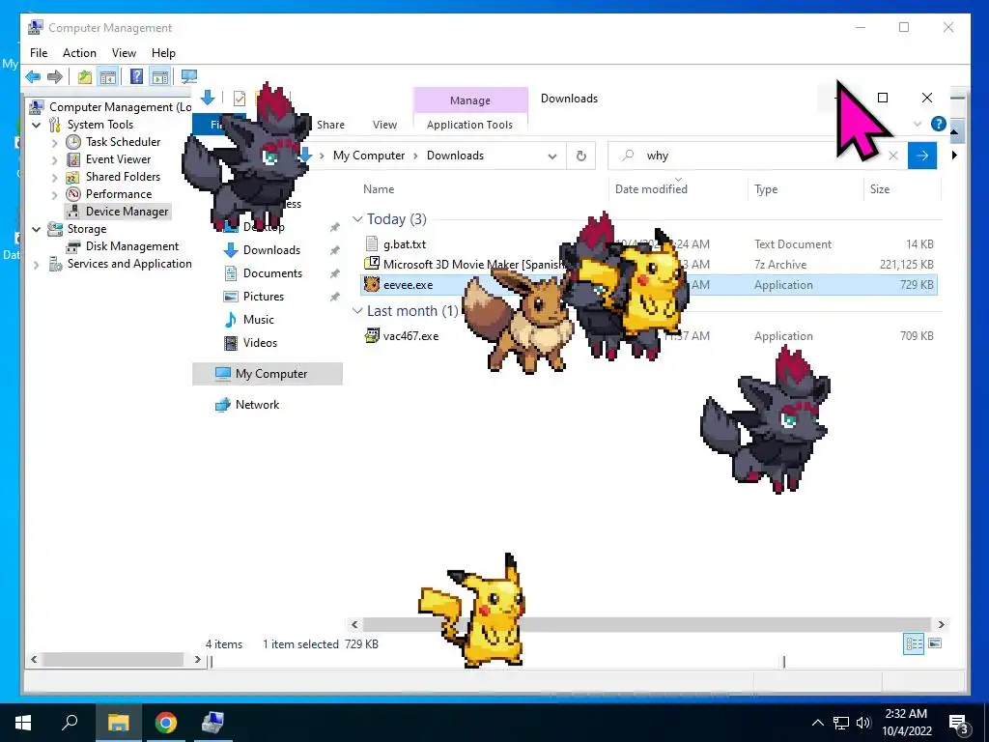Sort by the Type column header
The width and height of the screenshot is (989, 742).
(766, 189)
